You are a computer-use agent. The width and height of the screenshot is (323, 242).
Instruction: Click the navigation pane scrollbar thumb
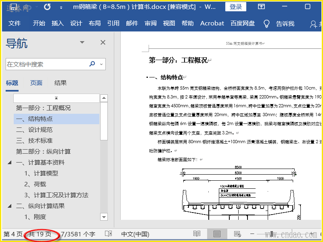[104, 121]
